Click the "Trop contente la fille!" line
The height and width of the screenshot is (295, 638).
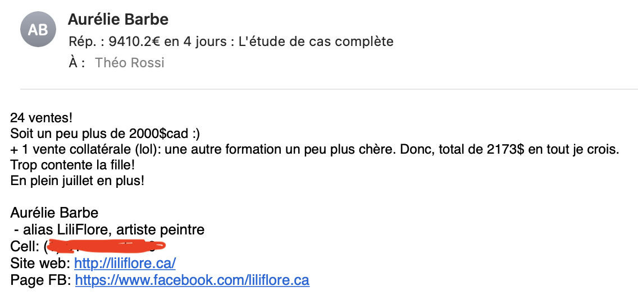[x=72, y=165]
